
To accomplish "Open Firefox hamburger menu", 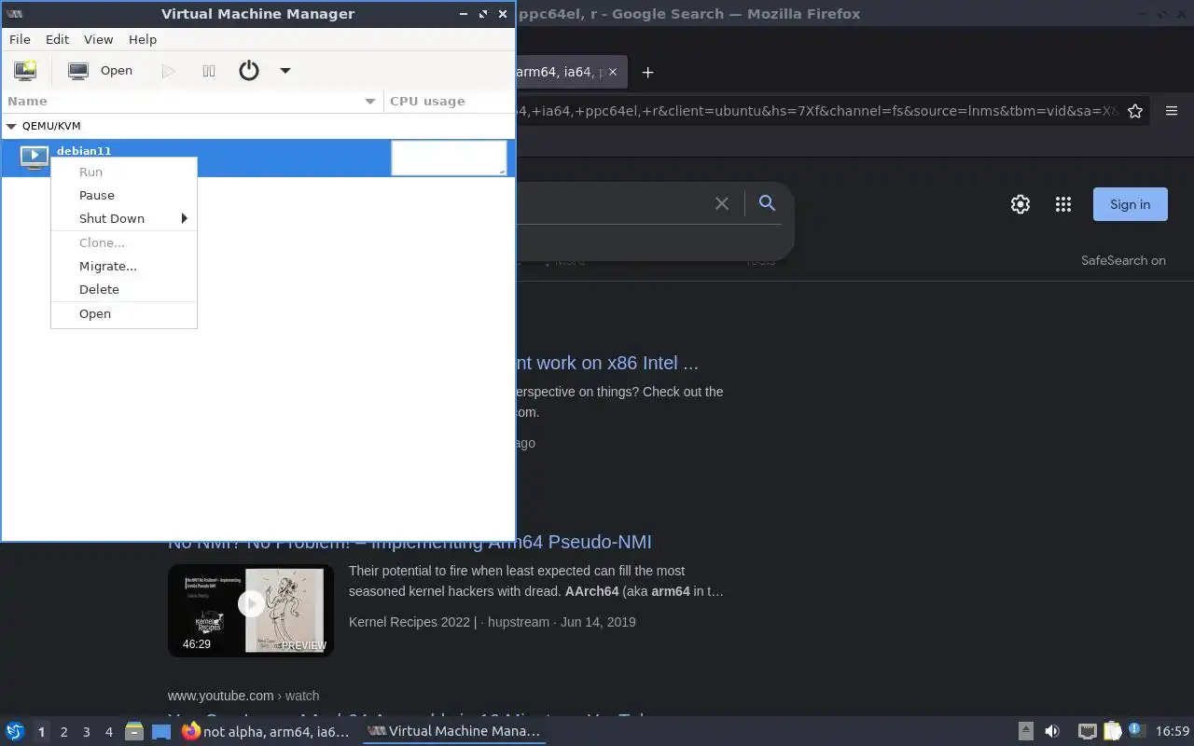I will coord(1172,111).
